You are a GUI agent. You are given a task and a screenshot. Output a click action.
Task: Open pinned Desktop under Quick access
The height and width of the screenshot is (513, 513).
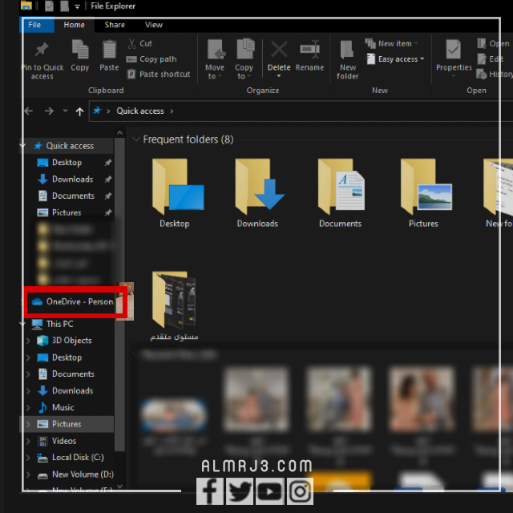pyautogui.click(x=67, y=163)
